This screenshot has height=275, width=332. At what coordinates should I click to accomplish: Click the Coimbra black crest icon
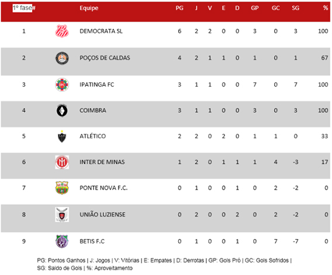pos(62,111)
